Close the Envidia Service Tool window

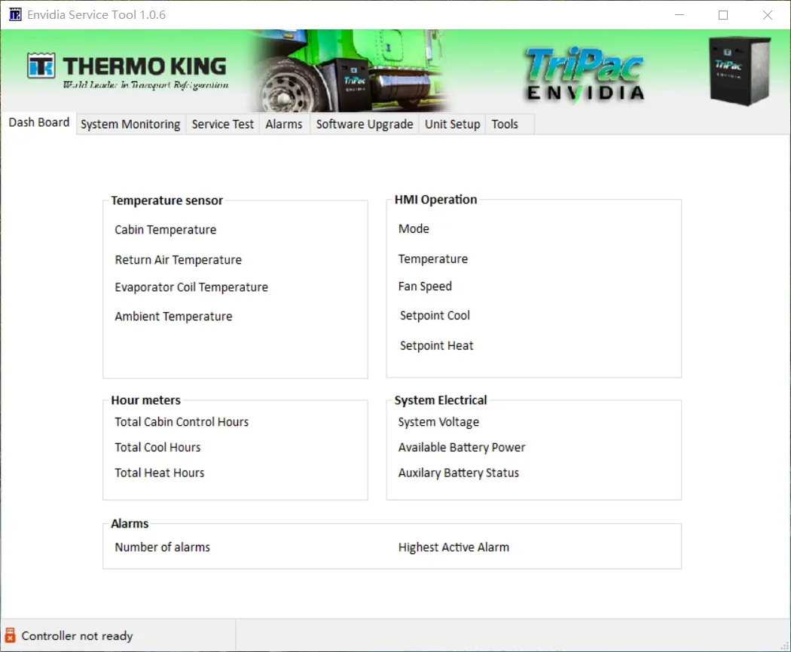[x=768, y=14]
